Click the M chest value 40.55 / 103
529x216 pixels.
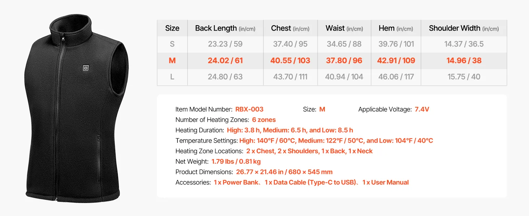pyautogui.click(x=290, y=60)
